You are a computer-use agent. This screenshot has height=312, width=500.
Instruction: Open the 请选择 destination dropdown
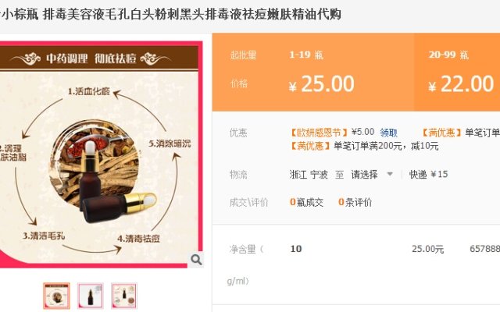372,175
